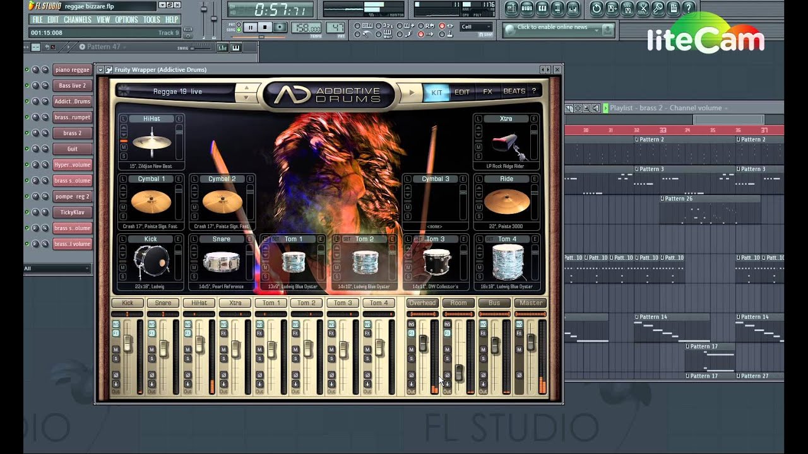Click the record button in the transport
Viewport: 808px width, 454px height.
280,27
